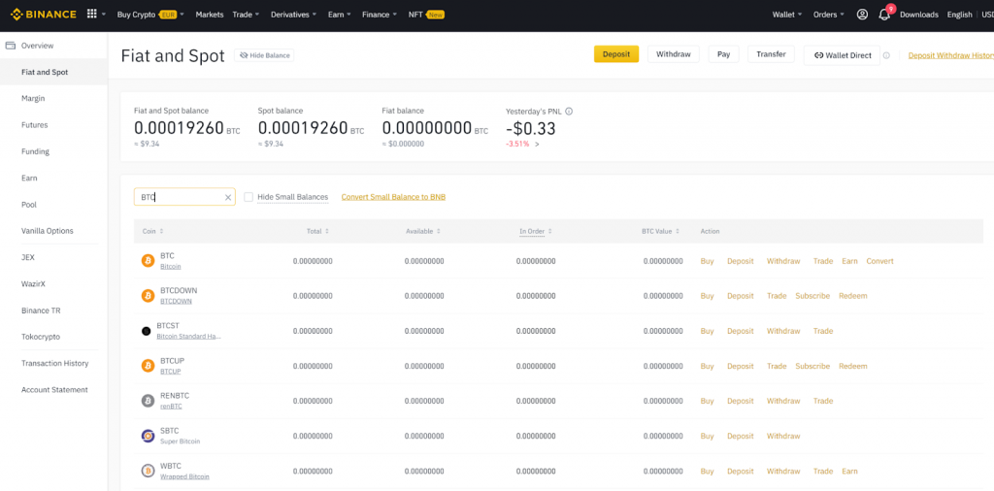994x491 pixels.
Task: Click Convert Small Balance to BNB
Action: tap(393, 197)
